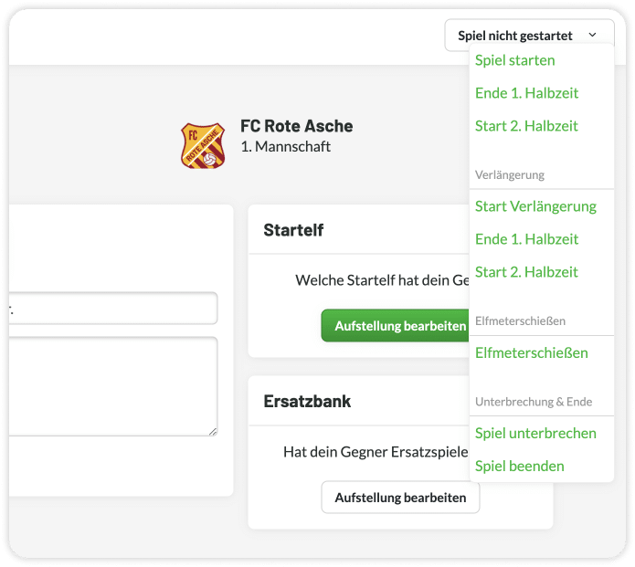Screen dimensions: 635x567
Task: Select first 'Start 2. Halbzeit' menu entry
Action: [526, 126]
